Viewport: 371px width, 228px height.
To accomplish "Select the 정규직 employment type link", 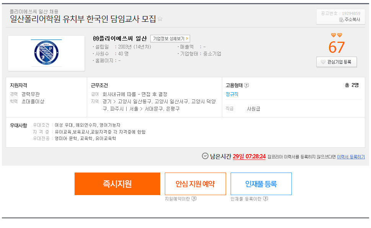I will (232, 94).
